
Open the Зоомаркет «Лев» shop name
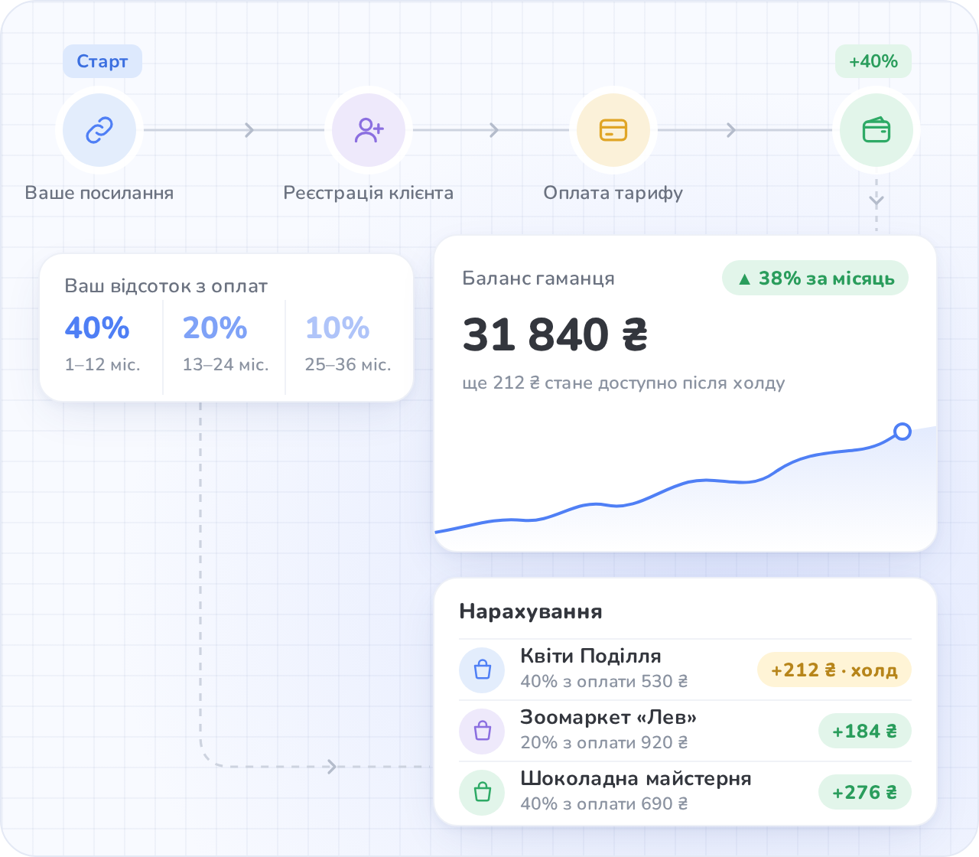tap(609, 718)
